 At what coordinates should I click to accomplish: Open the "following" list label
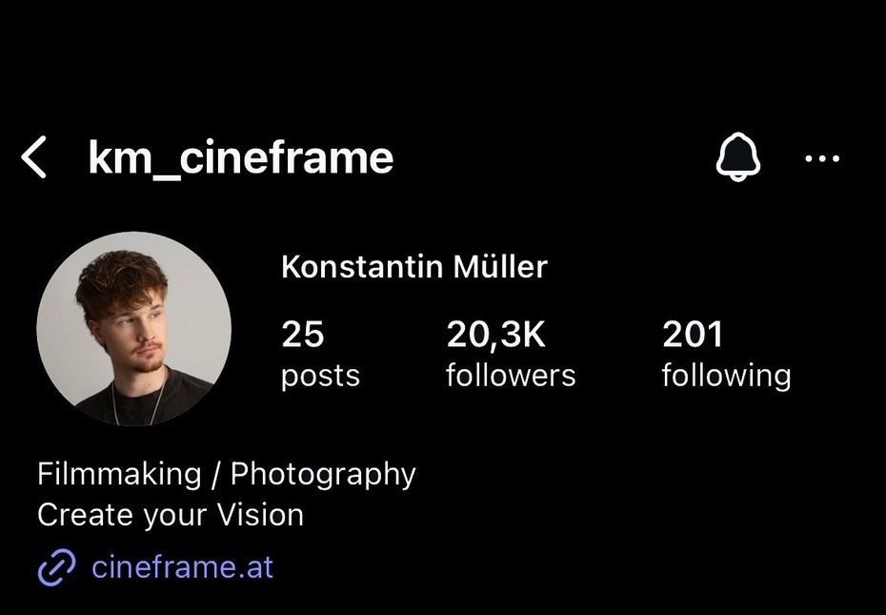[726, 376]
